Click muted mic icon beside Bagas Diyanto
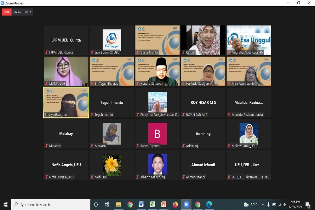Screen dimensions: 315x210 (138, 146)
